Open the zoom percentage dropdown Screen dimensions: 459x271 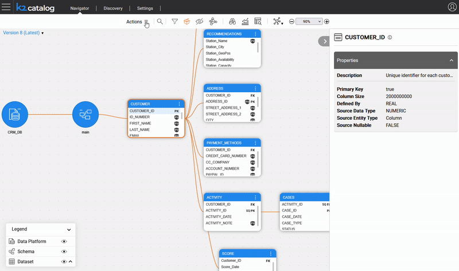coord(310,21)
